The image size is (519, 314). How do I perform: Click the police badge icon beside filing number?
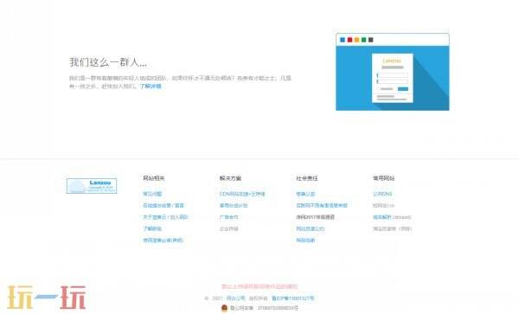click(224, 308)
